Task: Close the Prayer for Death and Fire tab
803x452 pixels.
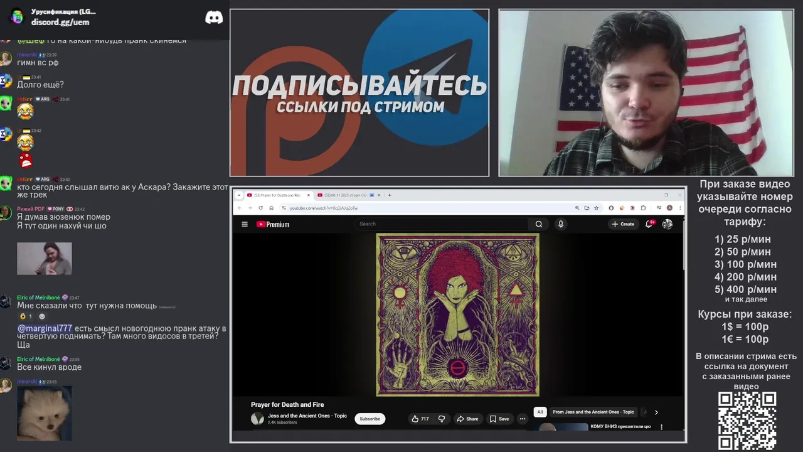Action: point(308,195)
